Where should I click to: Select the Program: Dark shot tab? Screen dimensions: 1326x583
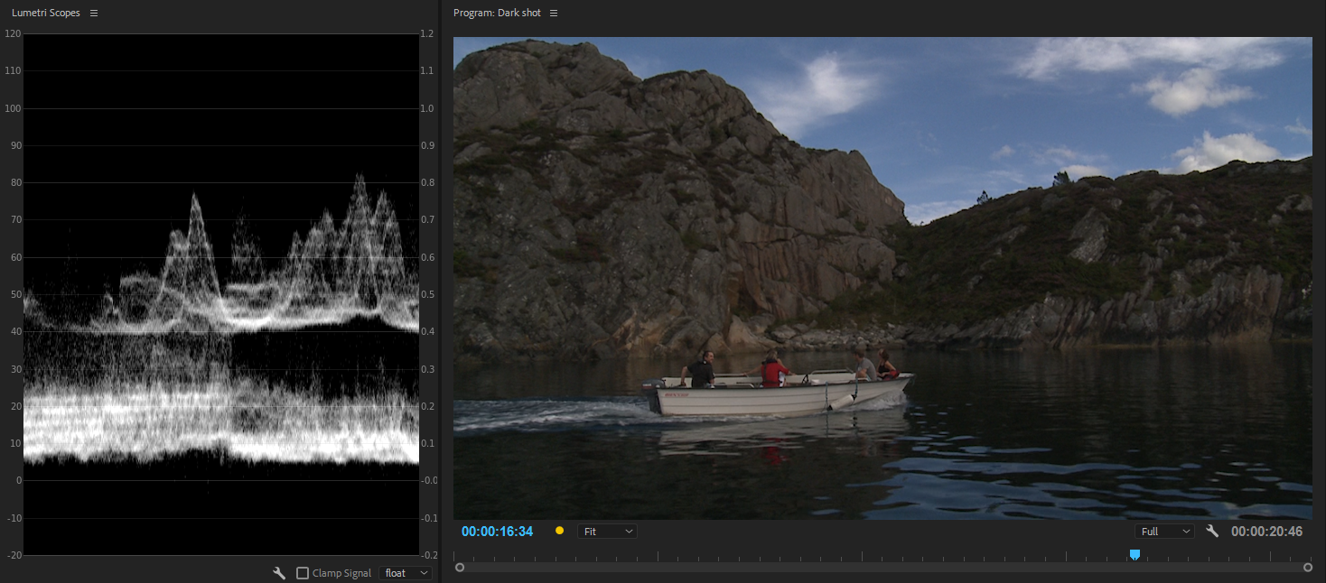[x=497, y=14]
